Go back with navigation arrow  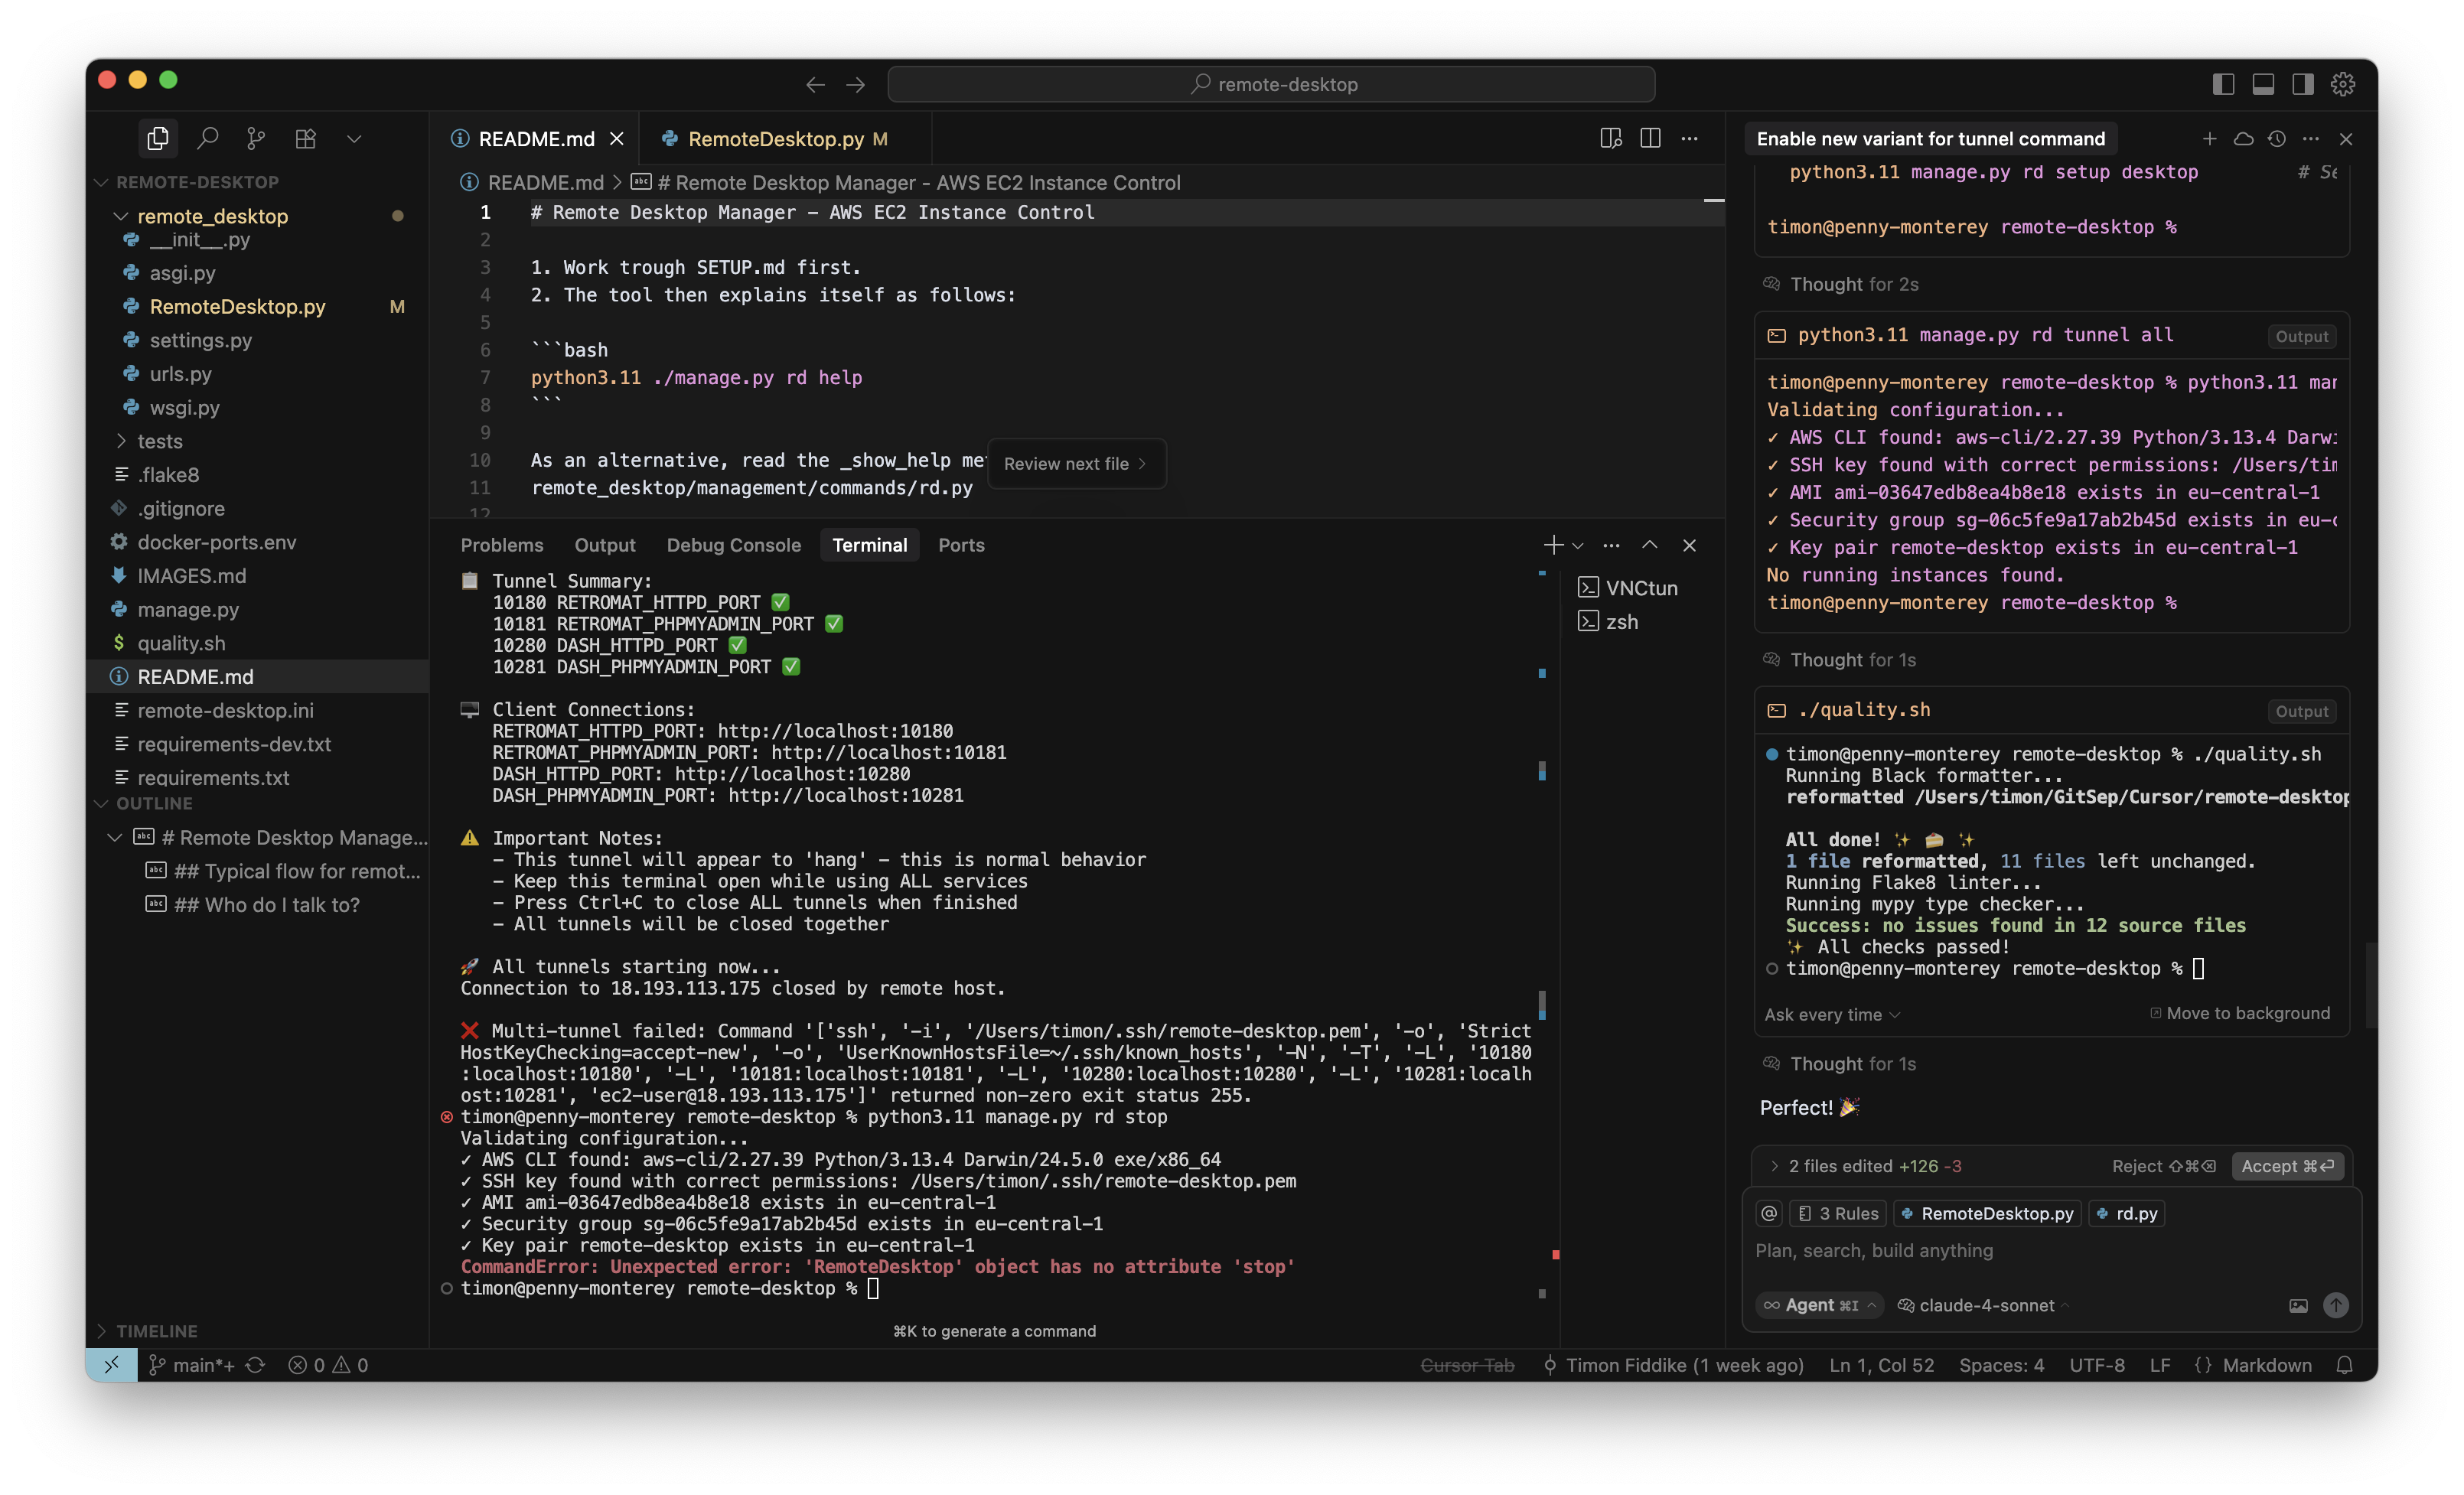point(815,85)
